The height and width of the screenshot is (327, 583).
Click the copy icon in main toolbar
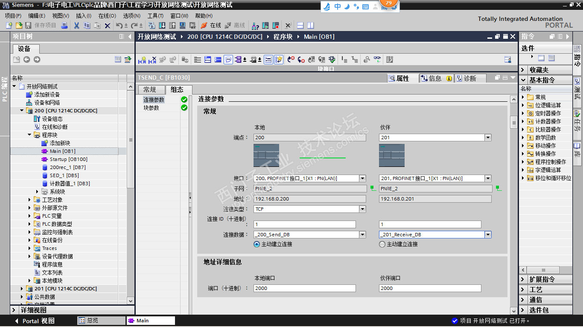(x=87, y=26)
